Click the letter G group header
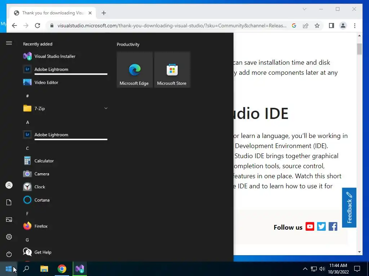 (x=27, y=240)
